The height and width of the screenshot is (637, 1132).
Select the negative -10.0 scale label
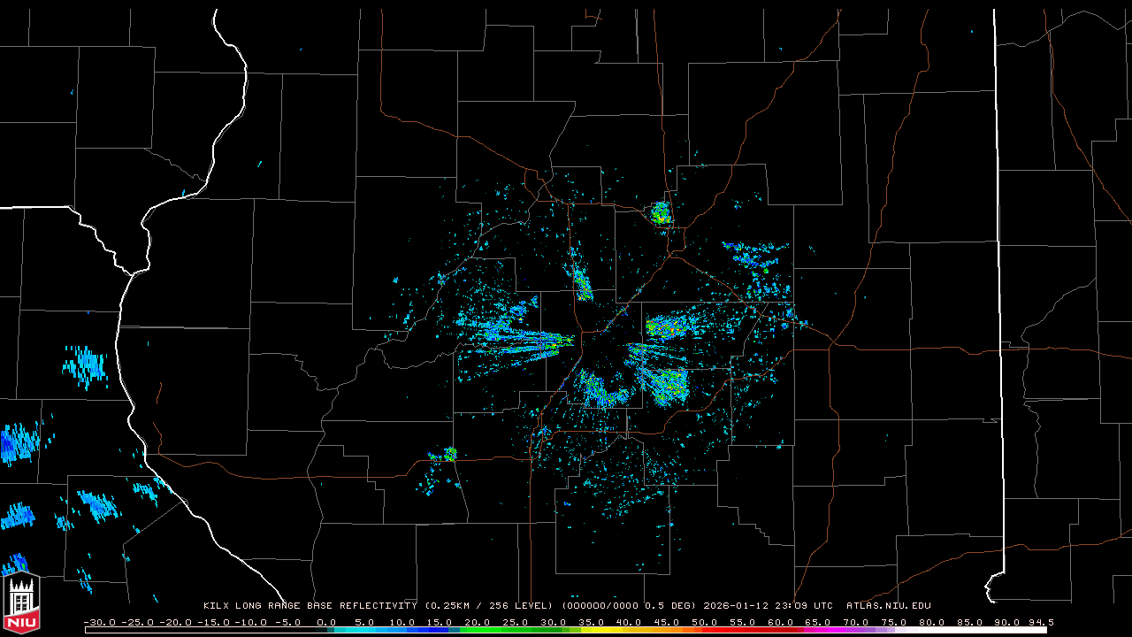pos(249,622)
